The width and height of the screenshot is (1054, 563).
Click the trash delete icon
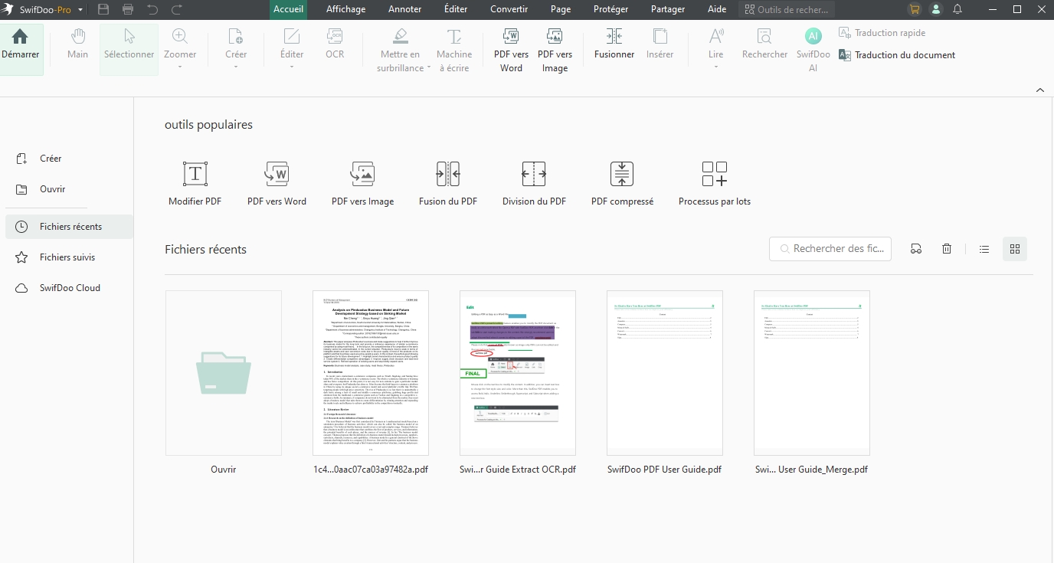[947, 249]
